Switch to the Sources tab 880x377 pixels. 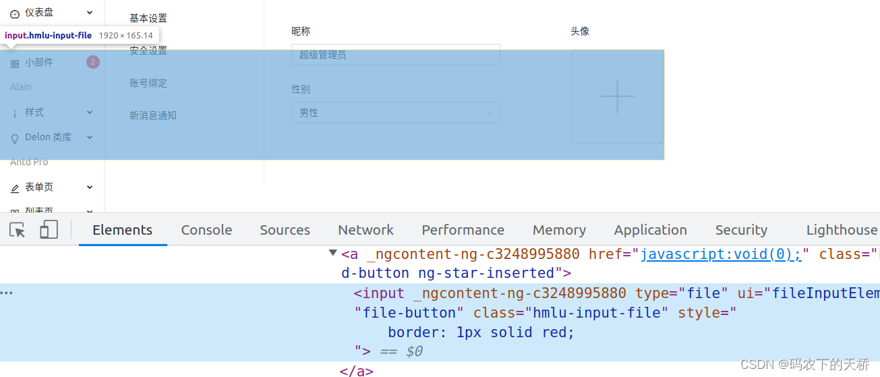click(x=285, y=230)
